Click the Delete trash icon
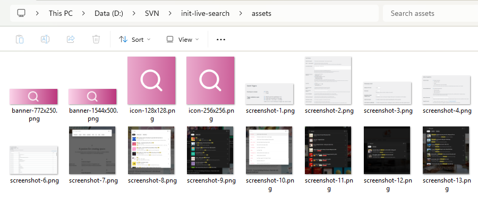This screenshot has width=478, height=200. 96,40
